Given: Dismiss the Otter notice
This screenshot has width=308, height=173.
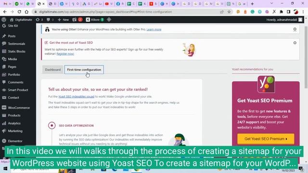Looking at the screenshot, I should click(295, 29).
